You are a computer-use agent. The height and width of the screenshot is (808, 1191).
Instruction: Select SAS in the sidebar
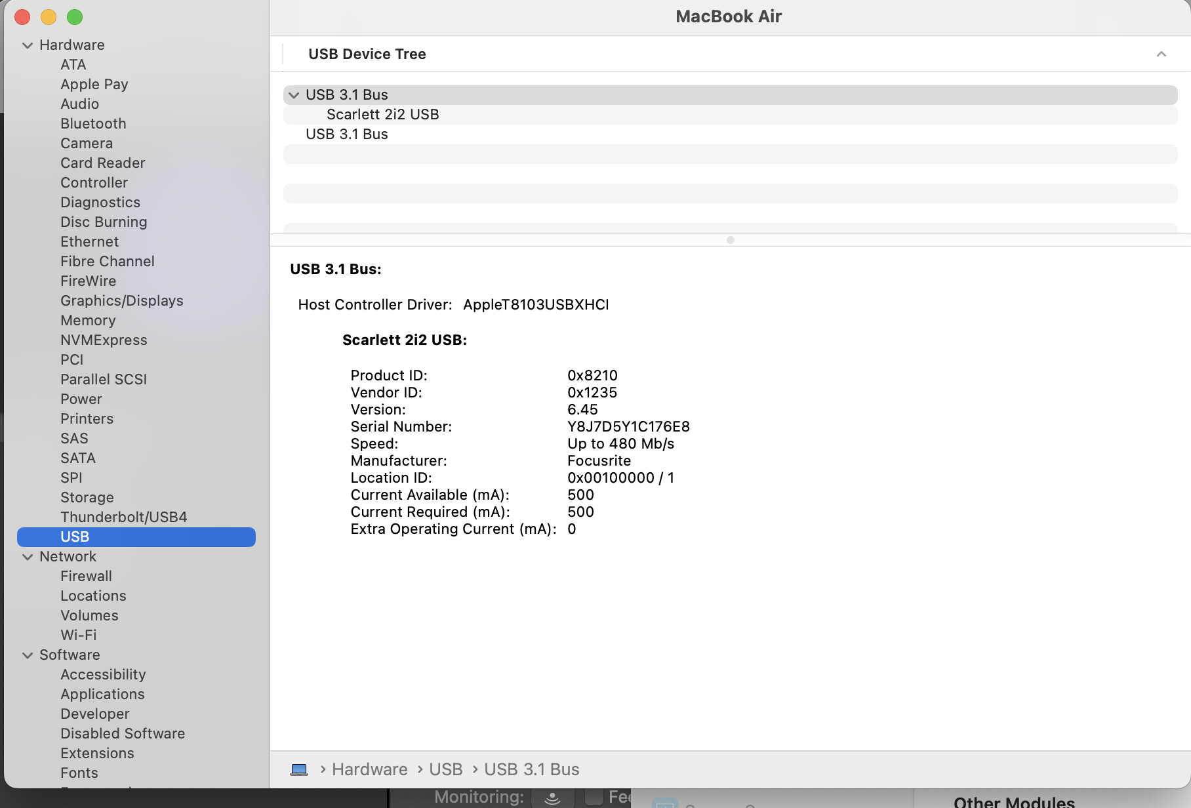pos(74,438)
